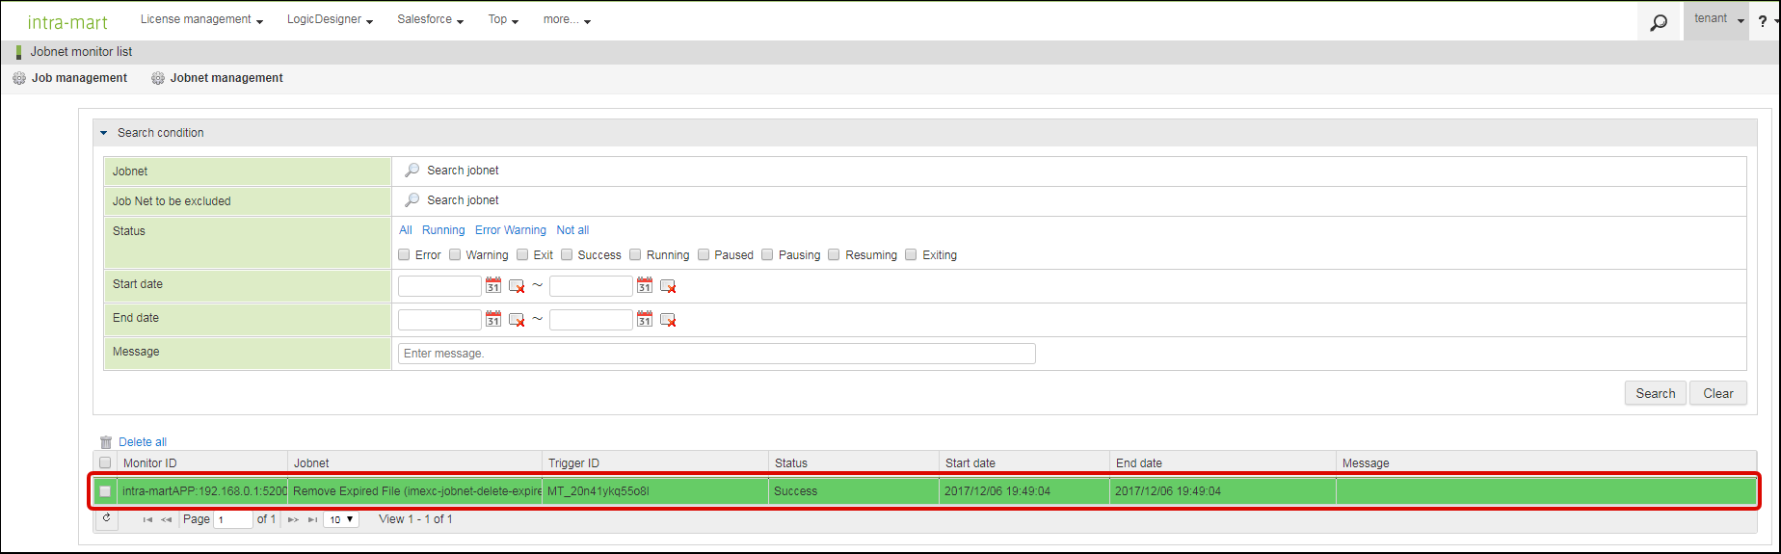Collapse the Search condition section
The image size is (1781, 554).
pos(104,133)
